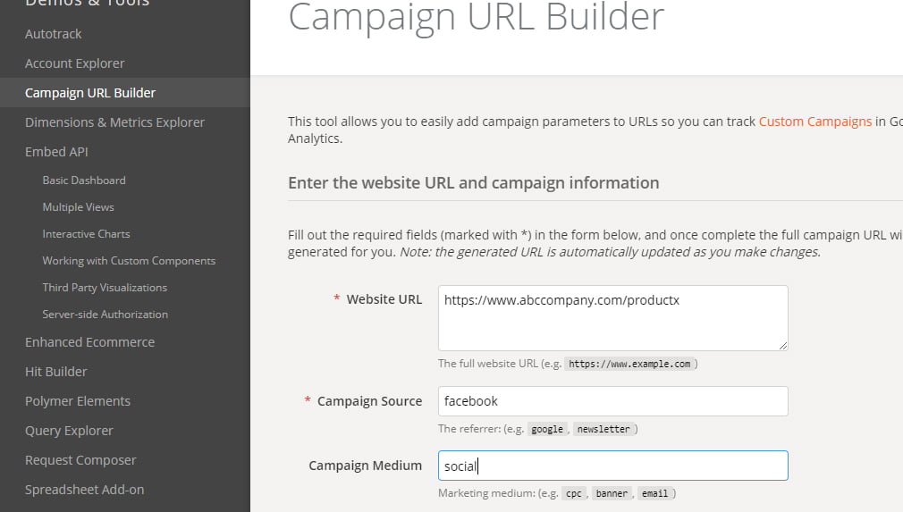903x512 pixels.
Task: Open Spreadsheet Add-on in the sidebar
Action: point(85,490)
